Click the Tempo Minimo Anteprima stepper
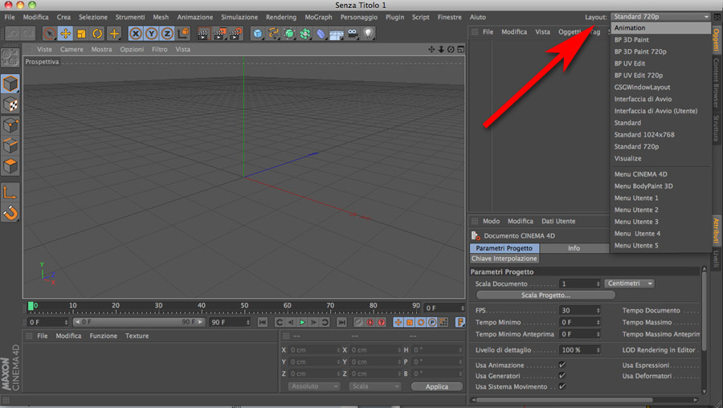The width and height of the screenshot is (723, 408). click(598, 334)
